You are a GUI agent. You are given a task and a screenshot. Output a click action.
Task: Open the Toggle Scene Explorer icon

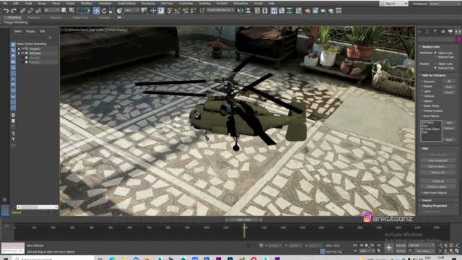click(x=257, y=11)
